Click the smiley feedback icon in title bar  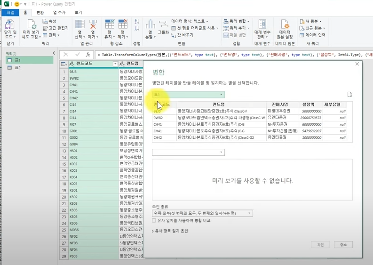coord(16,4)
